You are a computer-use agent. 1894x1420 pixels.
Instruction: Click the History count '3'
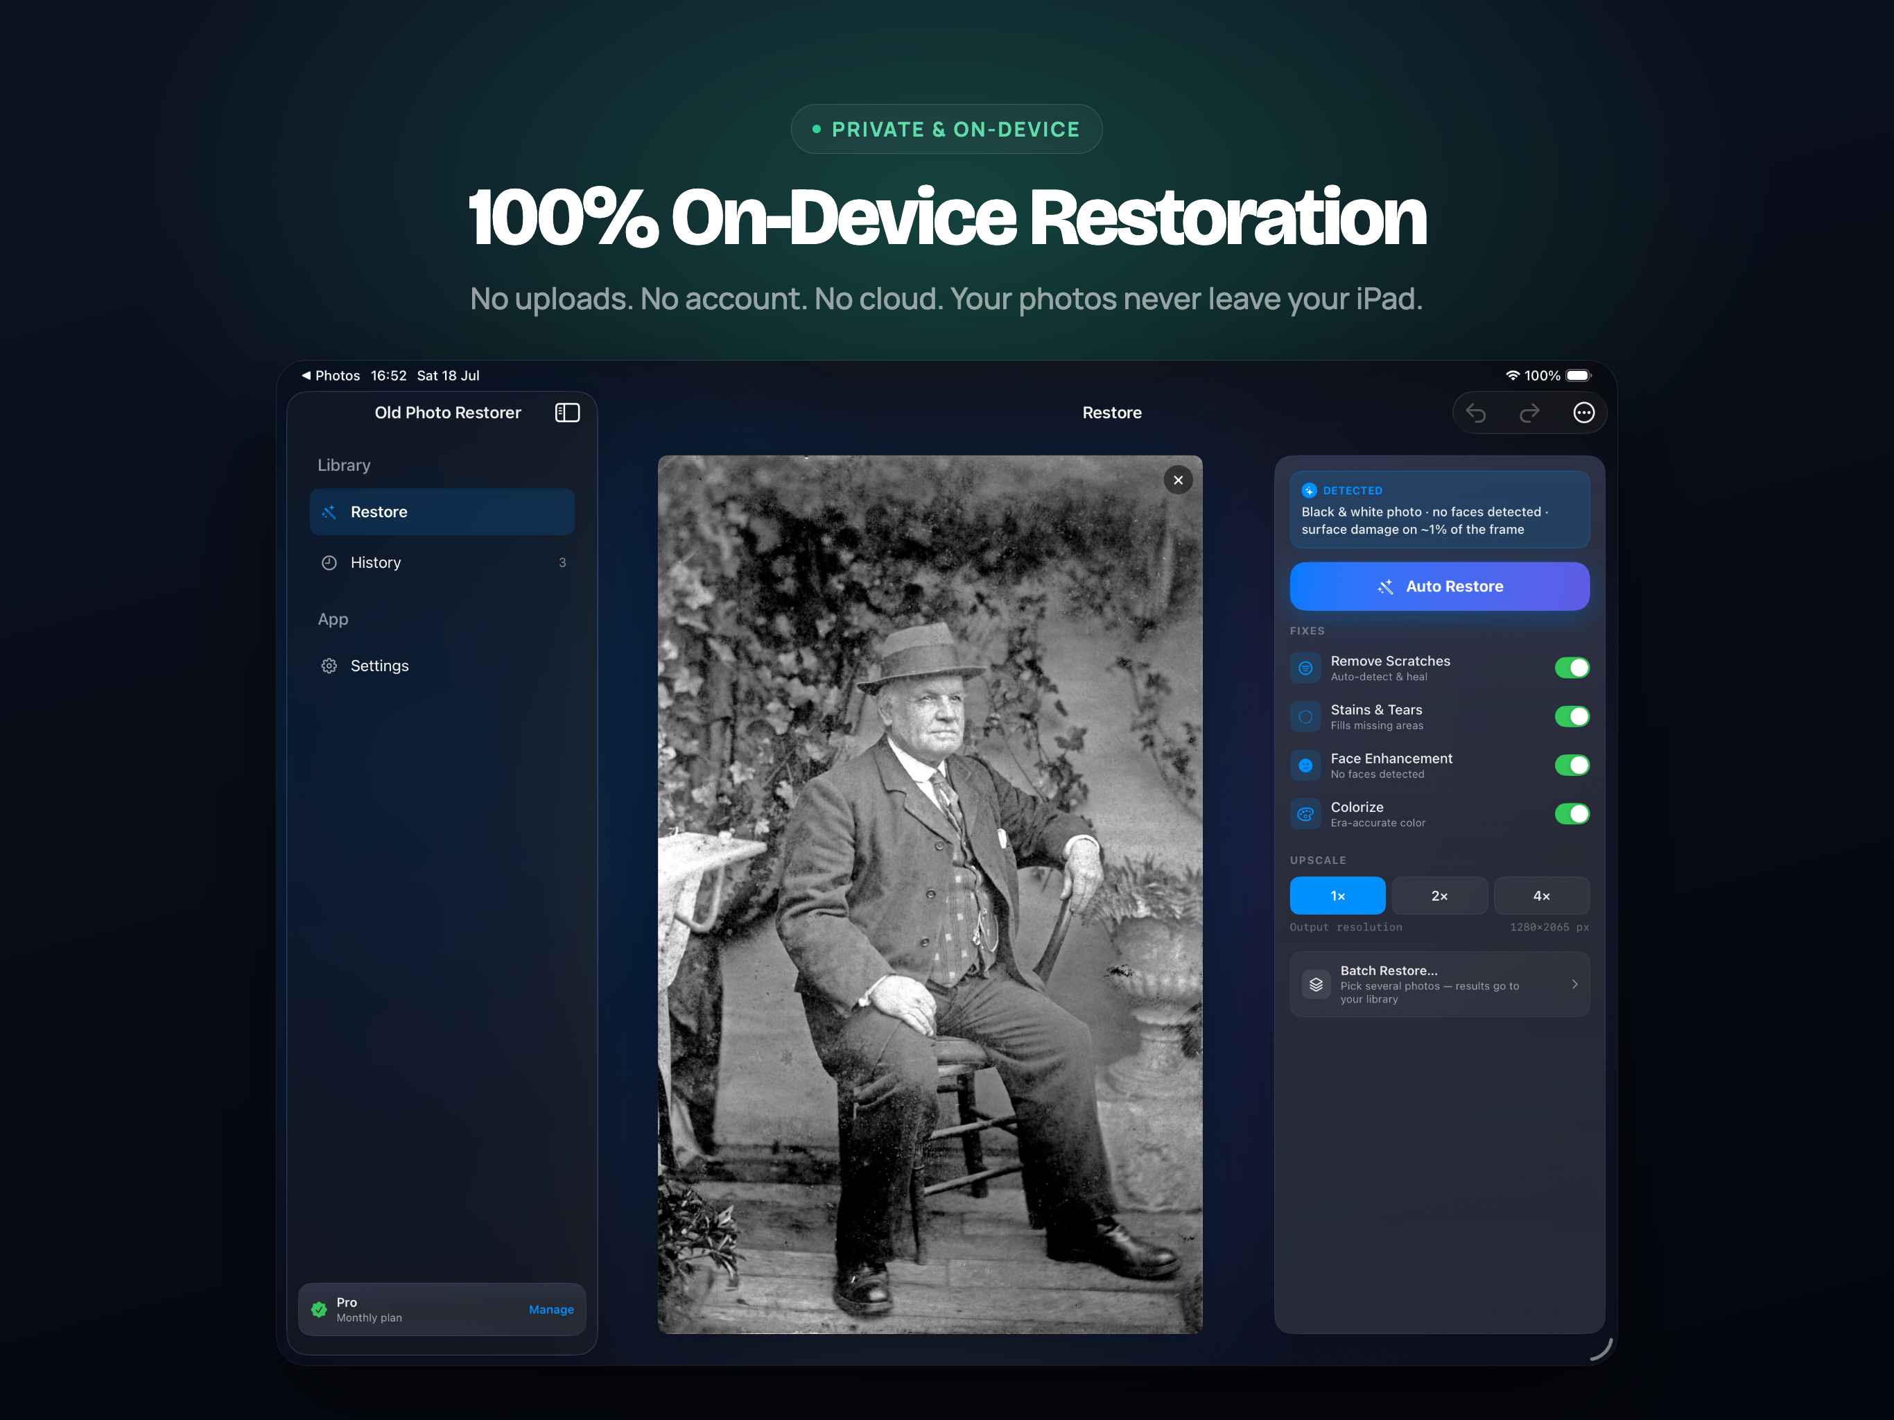562,563
